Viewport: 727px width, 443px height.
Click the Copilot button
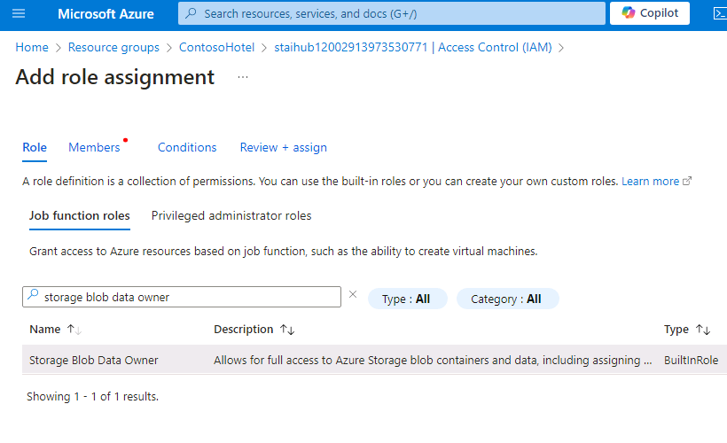click(x=650, y=13)
